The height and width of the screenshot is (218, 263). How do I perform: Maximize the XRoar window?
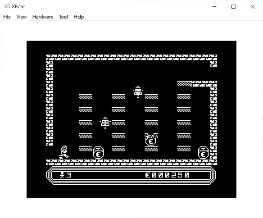[233, 7]
